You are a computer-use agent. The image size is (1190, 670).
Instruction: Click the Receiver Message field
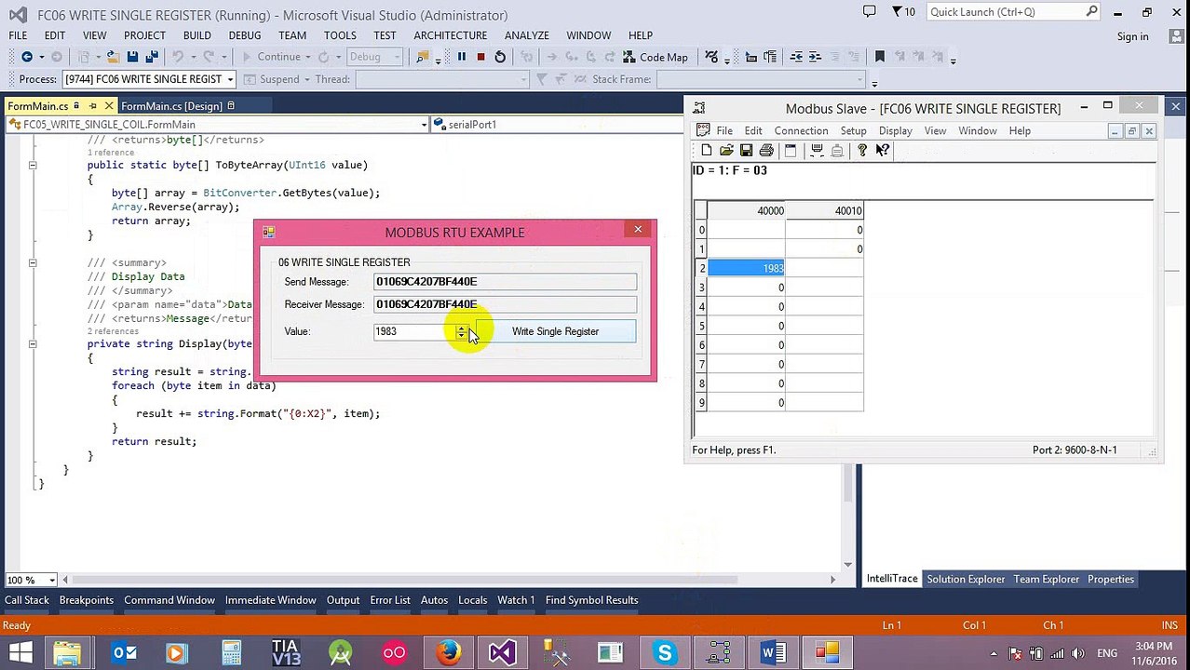505,304
